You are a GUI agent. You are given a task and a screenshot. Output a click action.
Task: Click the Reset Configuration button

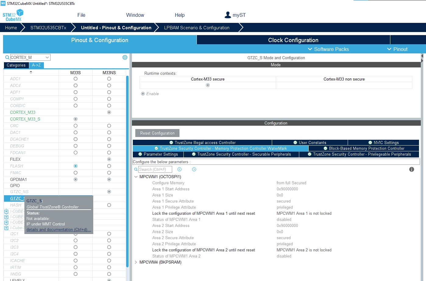click(x=157, y=133)
